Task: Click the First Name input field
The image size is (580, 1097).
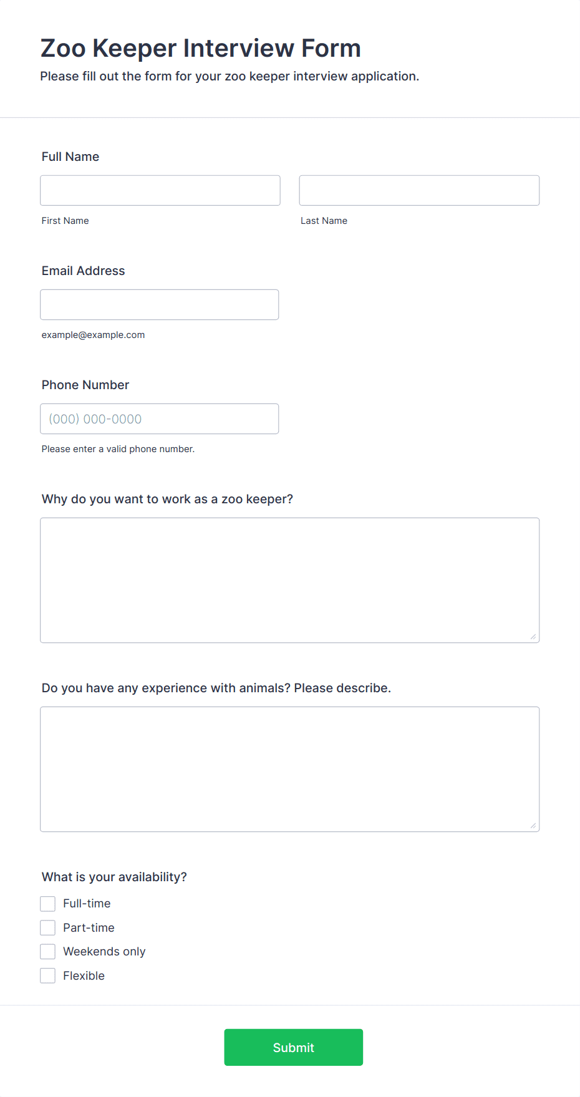Action: [x=160, y=190]
